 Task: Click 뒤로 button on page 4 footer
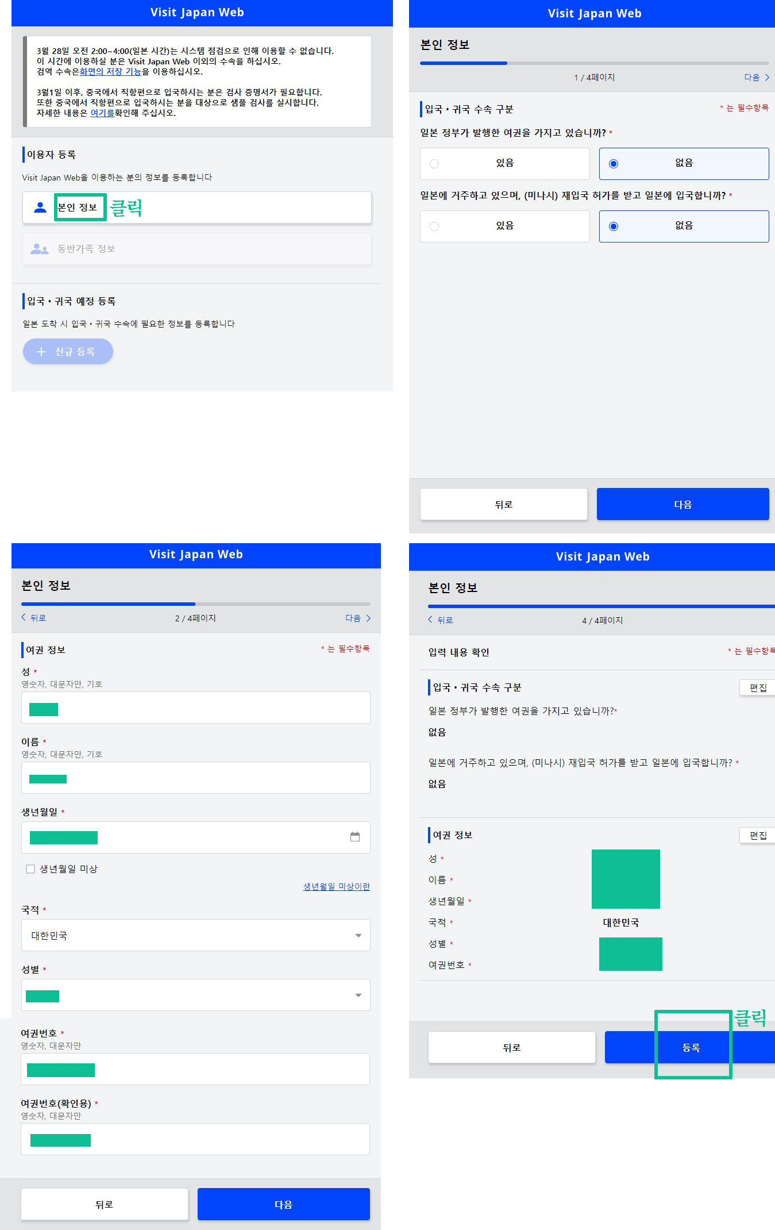tap(512, 1047)
